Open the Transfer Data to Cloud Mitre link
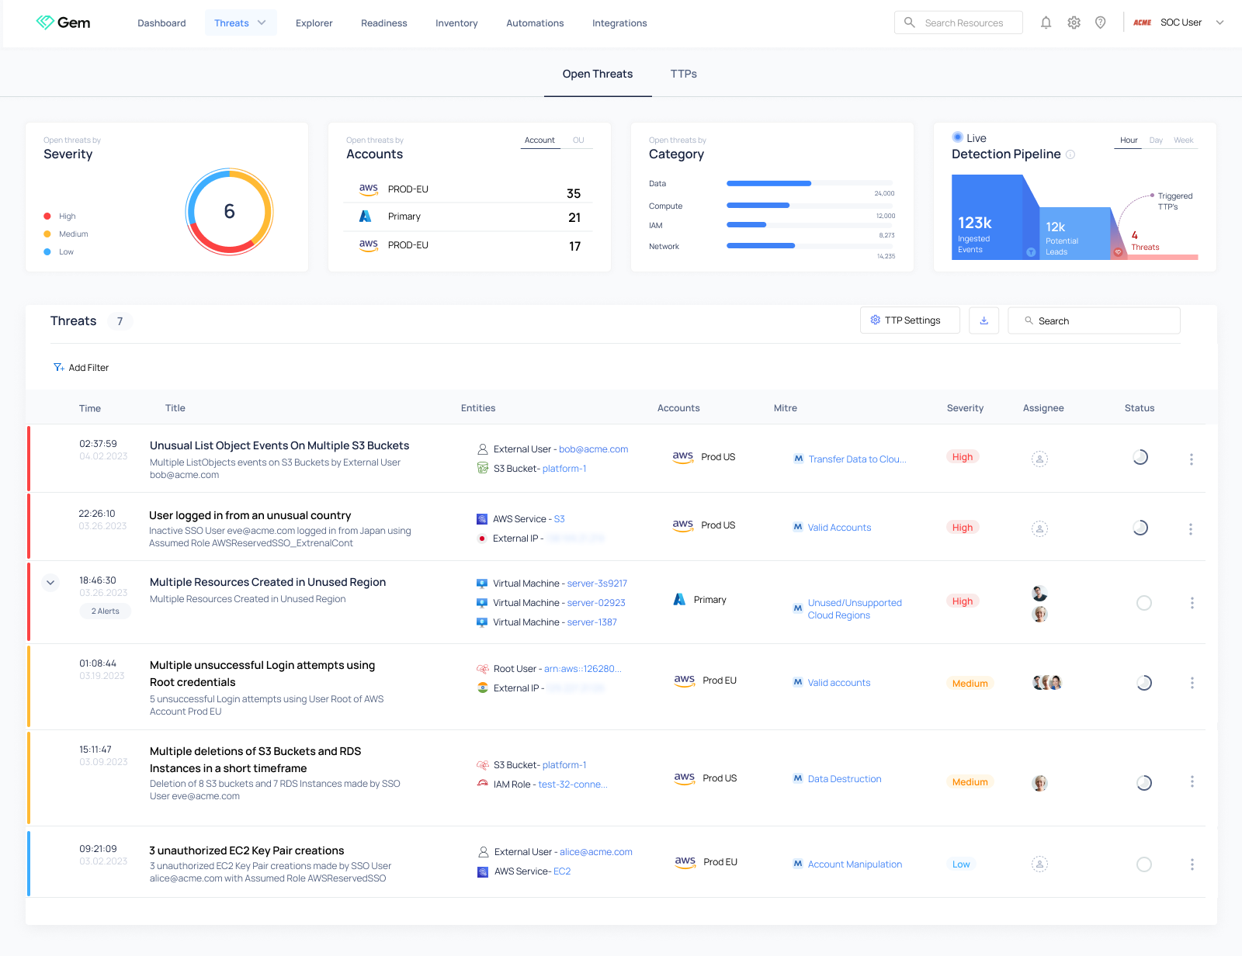The image size is (1242, 956). click(x=857, y=459)
